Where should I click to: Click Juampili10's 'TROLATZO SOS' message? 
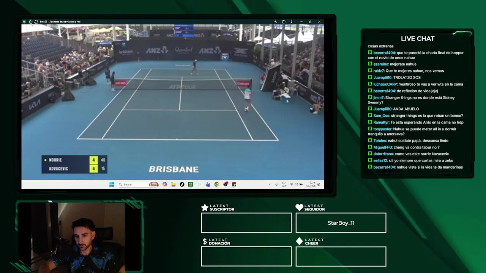pos(407,78)
